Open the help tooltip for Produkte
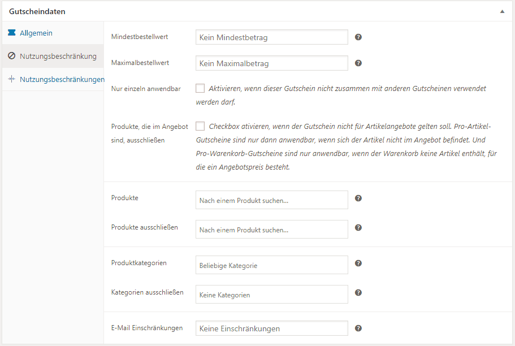This screenshot has width=515, height=346. pyautogui.click(x=358, y=199)
